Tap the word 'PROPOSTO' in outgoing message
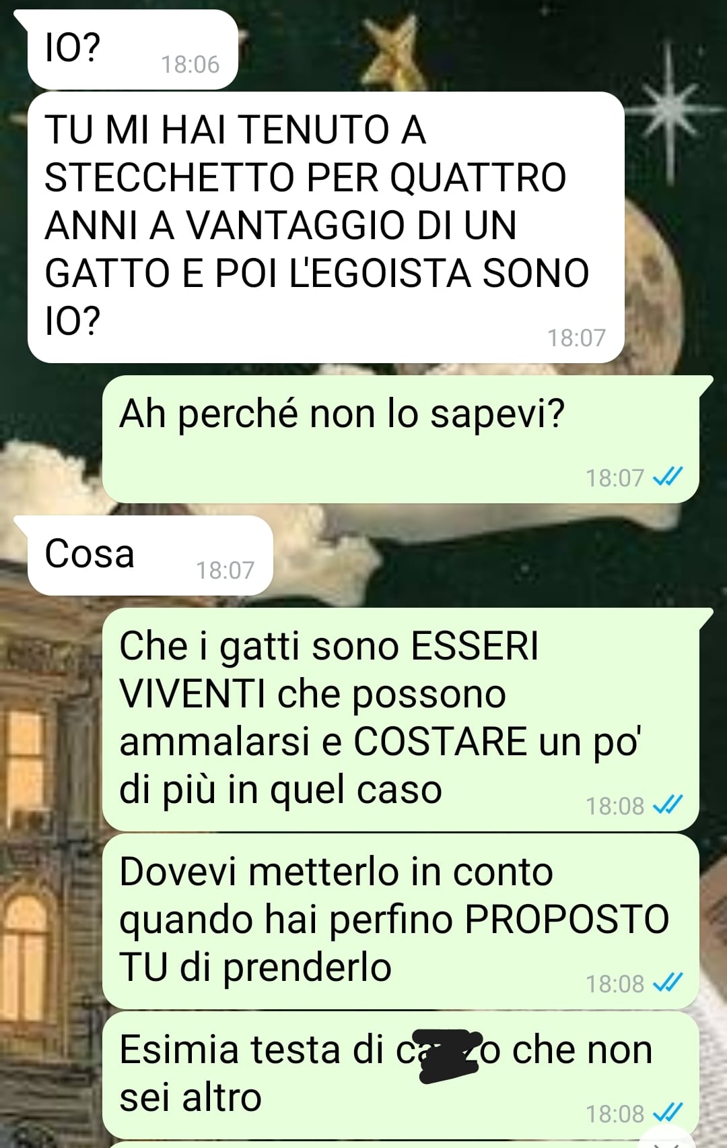Image resolution: width=727 pixels, height=1148 pixels. 567,920
